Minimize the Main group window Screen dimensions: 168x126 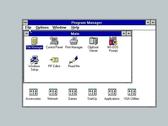pos(124,34)
